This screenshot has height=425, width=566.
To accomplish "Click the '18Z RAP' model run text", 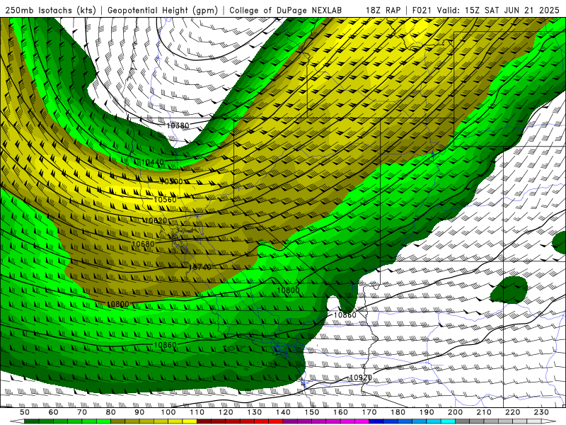I will point(383,10).
